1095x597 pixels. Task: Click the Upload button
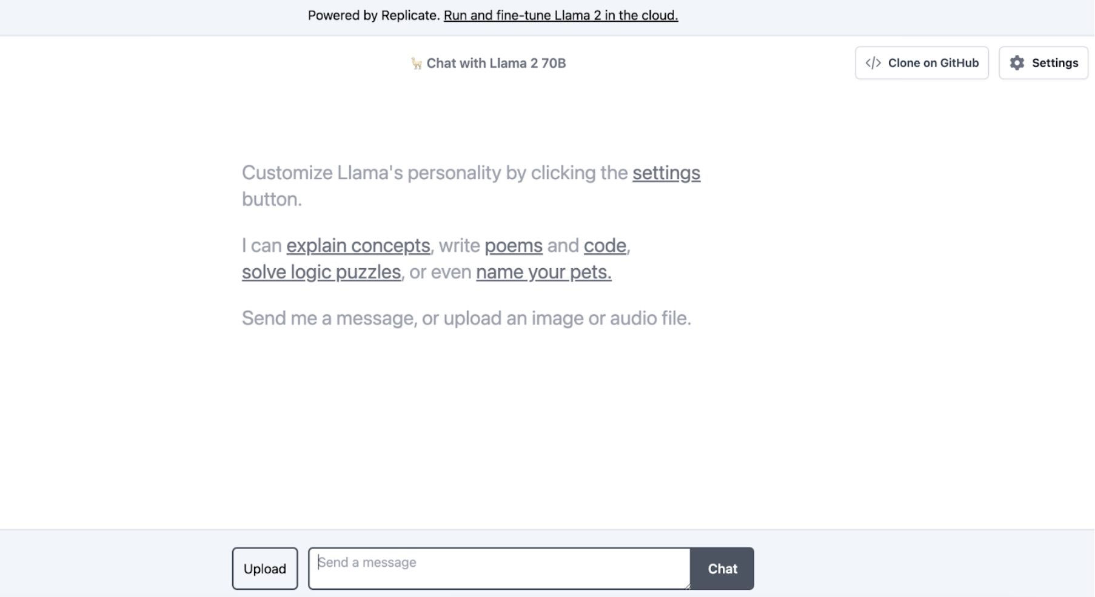coord(265,569)
